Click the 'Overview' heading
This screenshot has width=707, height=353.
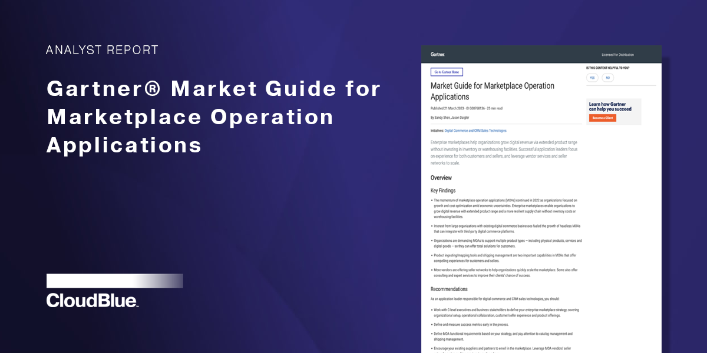pos(441,178)
